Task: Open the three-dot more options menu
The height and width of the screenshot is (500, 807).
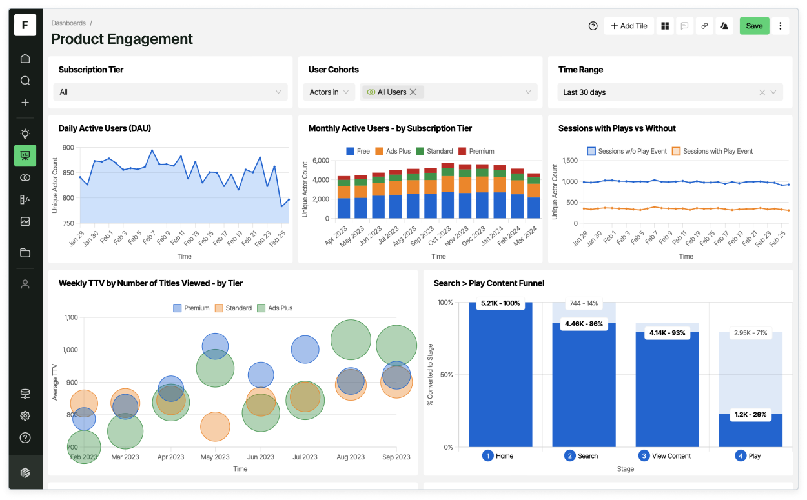Action: point(781,26)
